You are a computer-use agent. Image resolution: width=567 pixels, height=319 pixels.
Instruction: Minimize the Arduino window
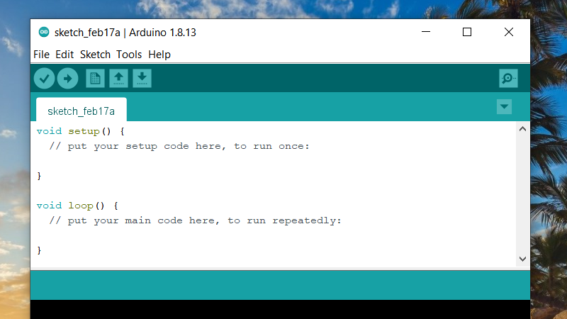426,32
